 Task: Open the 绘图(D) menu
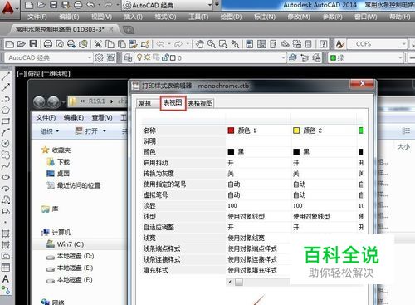point(231,17)
